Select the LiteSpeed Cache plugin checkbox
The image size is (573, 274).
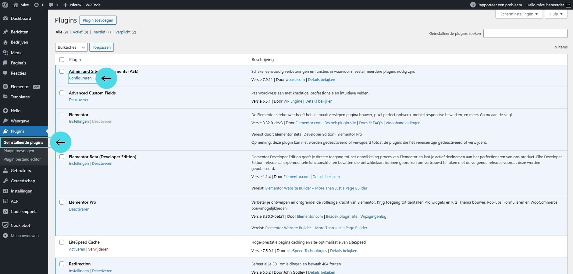[x=62, y=242]
